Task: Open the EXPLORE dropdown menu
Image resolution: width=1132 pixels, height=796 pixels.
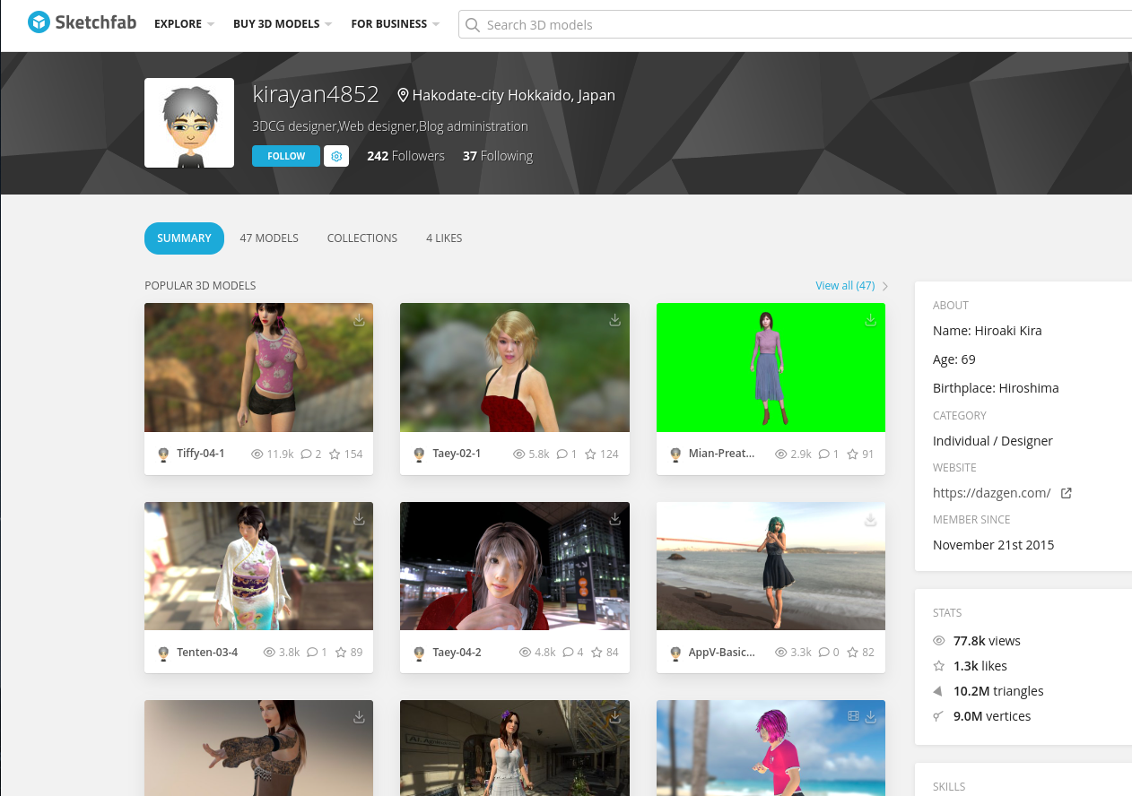Action: pos(184,24)
